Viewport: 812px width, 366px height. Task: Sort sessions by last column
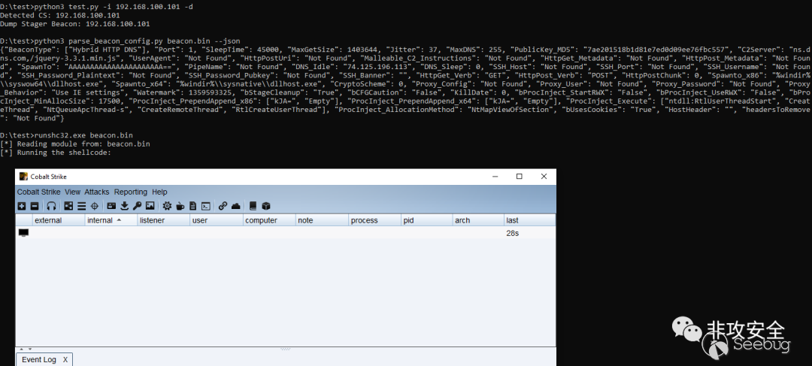pyautogui.click(x=530, y=220)
